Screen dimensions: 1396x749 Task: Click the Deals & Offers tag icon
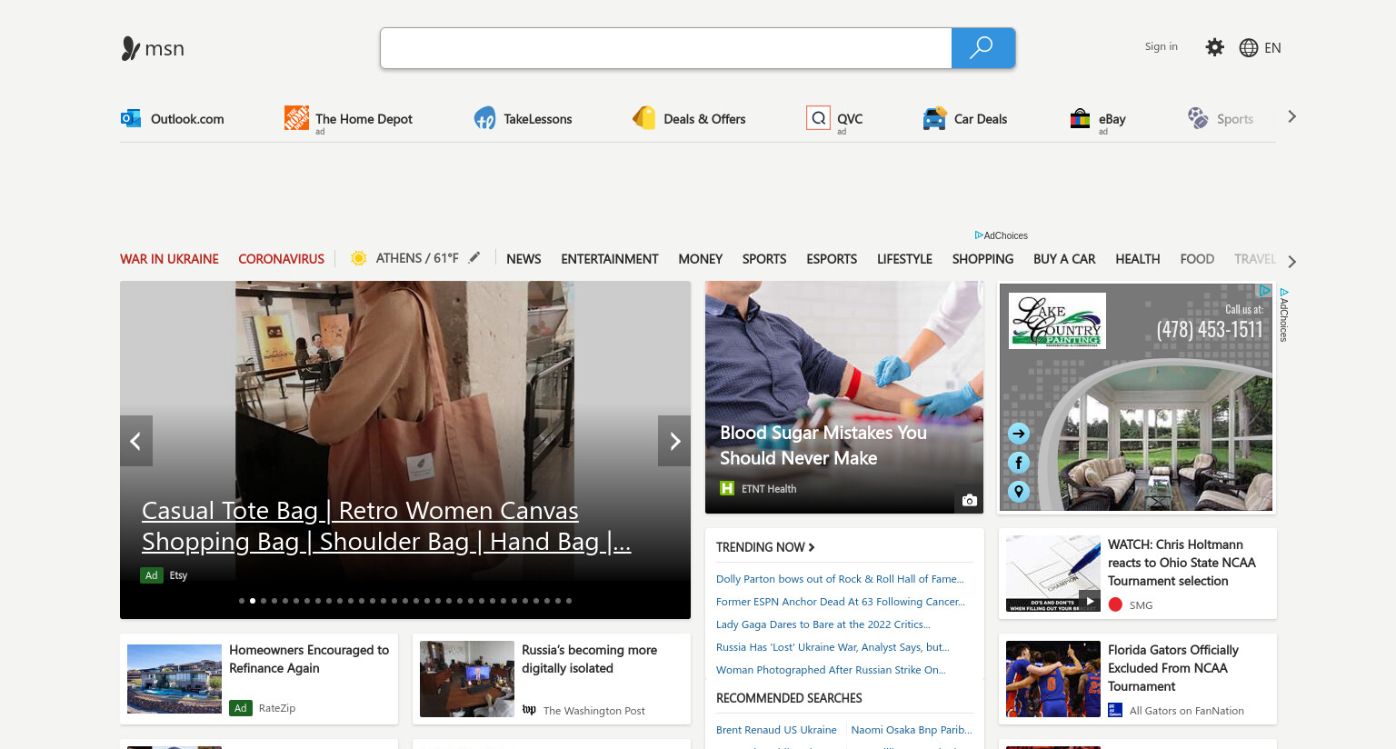(x=644, y=118)
